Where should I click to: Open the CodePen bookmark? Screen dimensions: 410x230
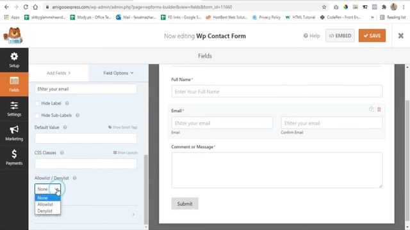(340, 17)
